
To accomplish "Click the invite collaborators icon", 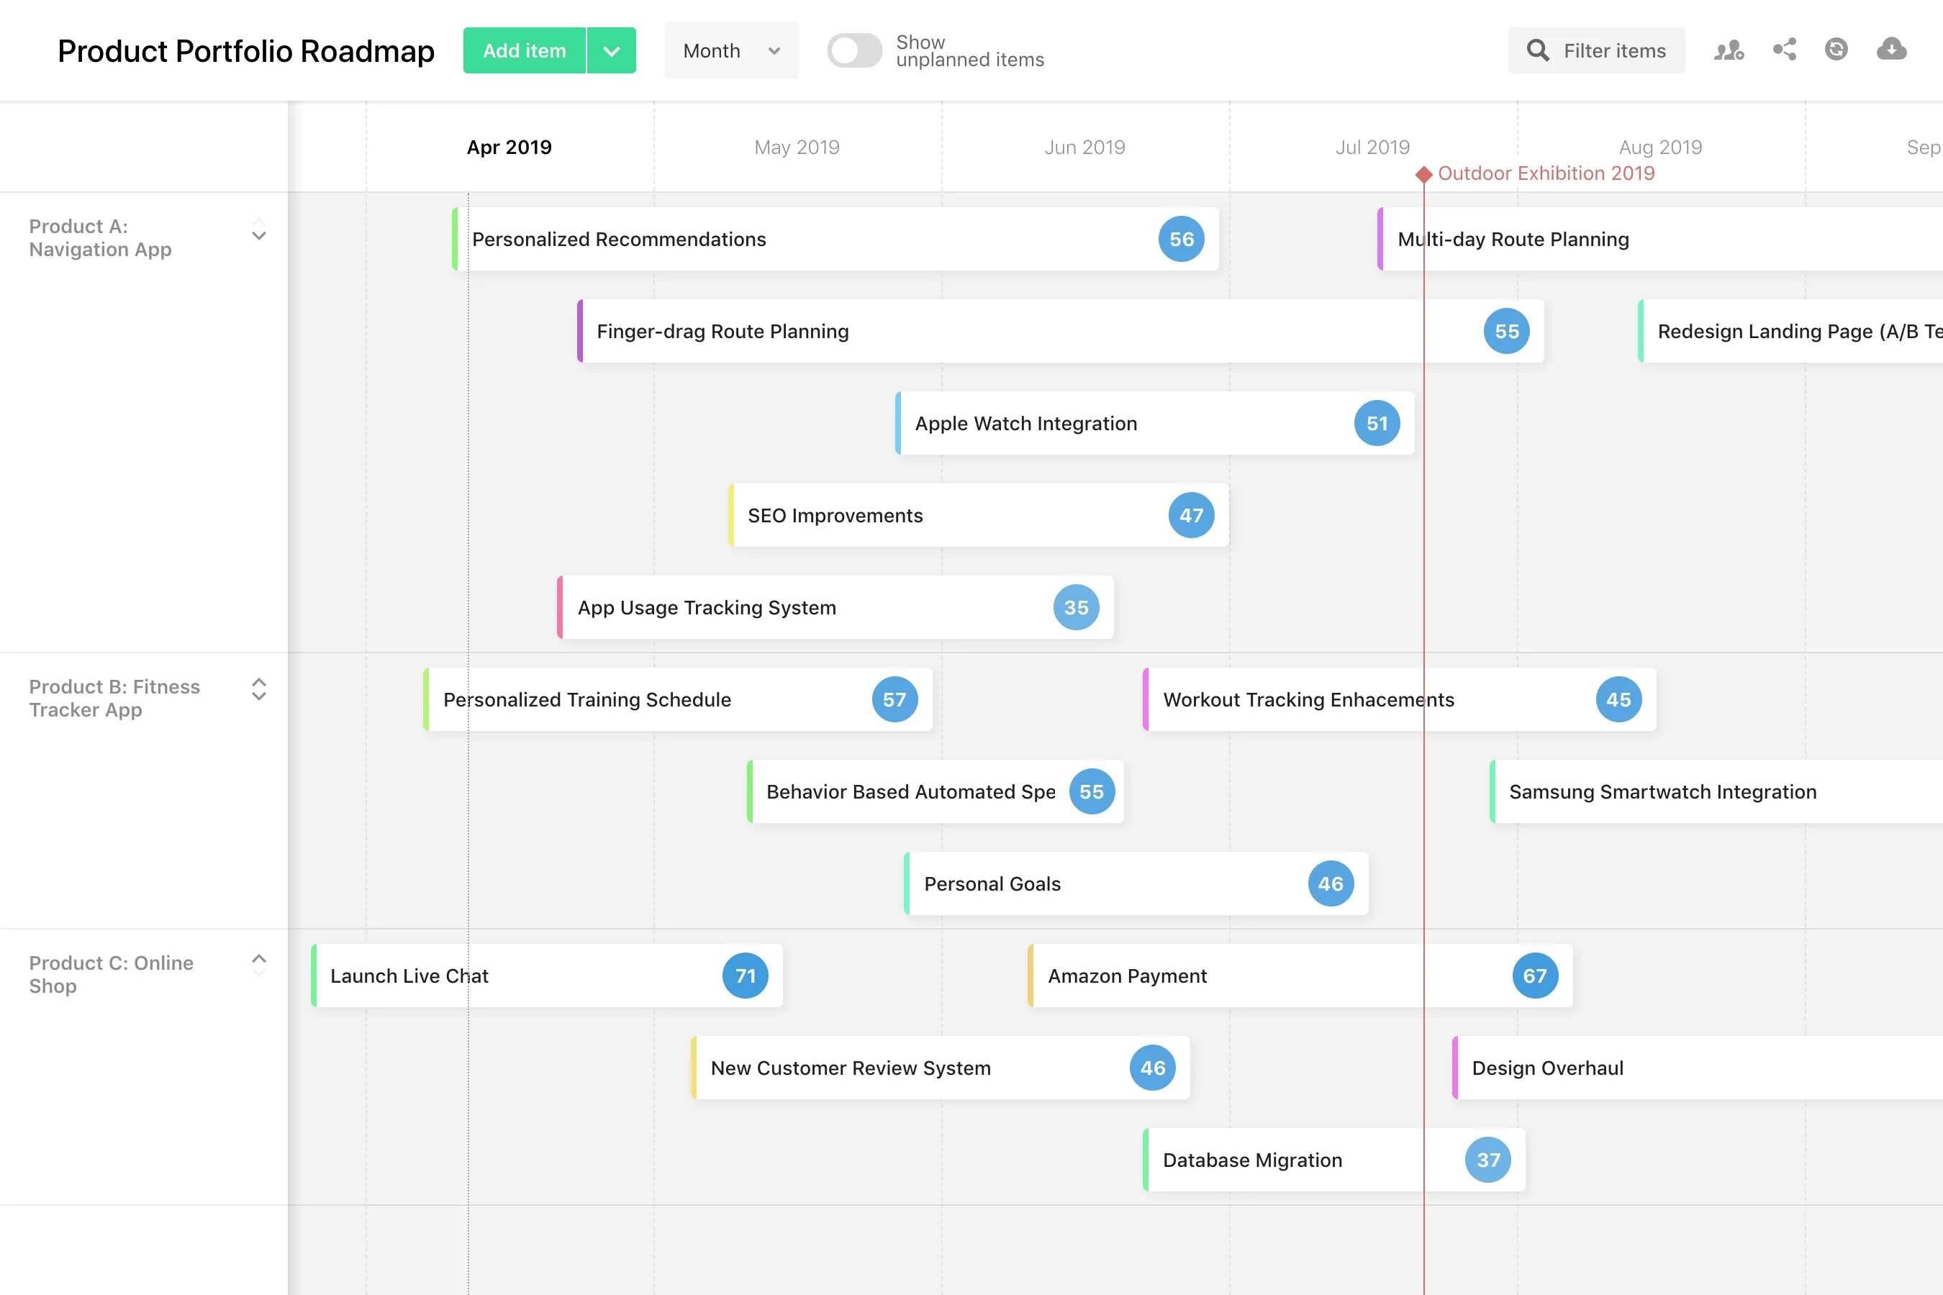I will pyautogui.click(x=1729, y=50).
